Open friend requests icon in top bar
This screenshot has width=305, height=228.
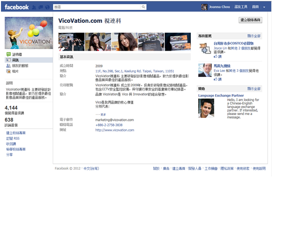pos(34,7)
